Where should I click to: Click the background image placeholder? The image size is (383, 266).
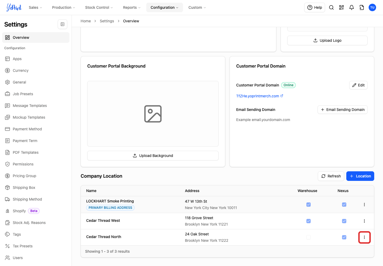click(153, 114)
